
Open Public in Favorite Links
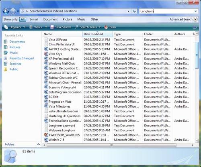(14, 69)
